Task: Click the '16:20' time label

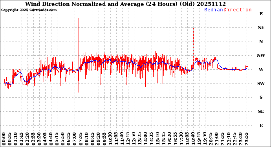Action: (169, 139)
